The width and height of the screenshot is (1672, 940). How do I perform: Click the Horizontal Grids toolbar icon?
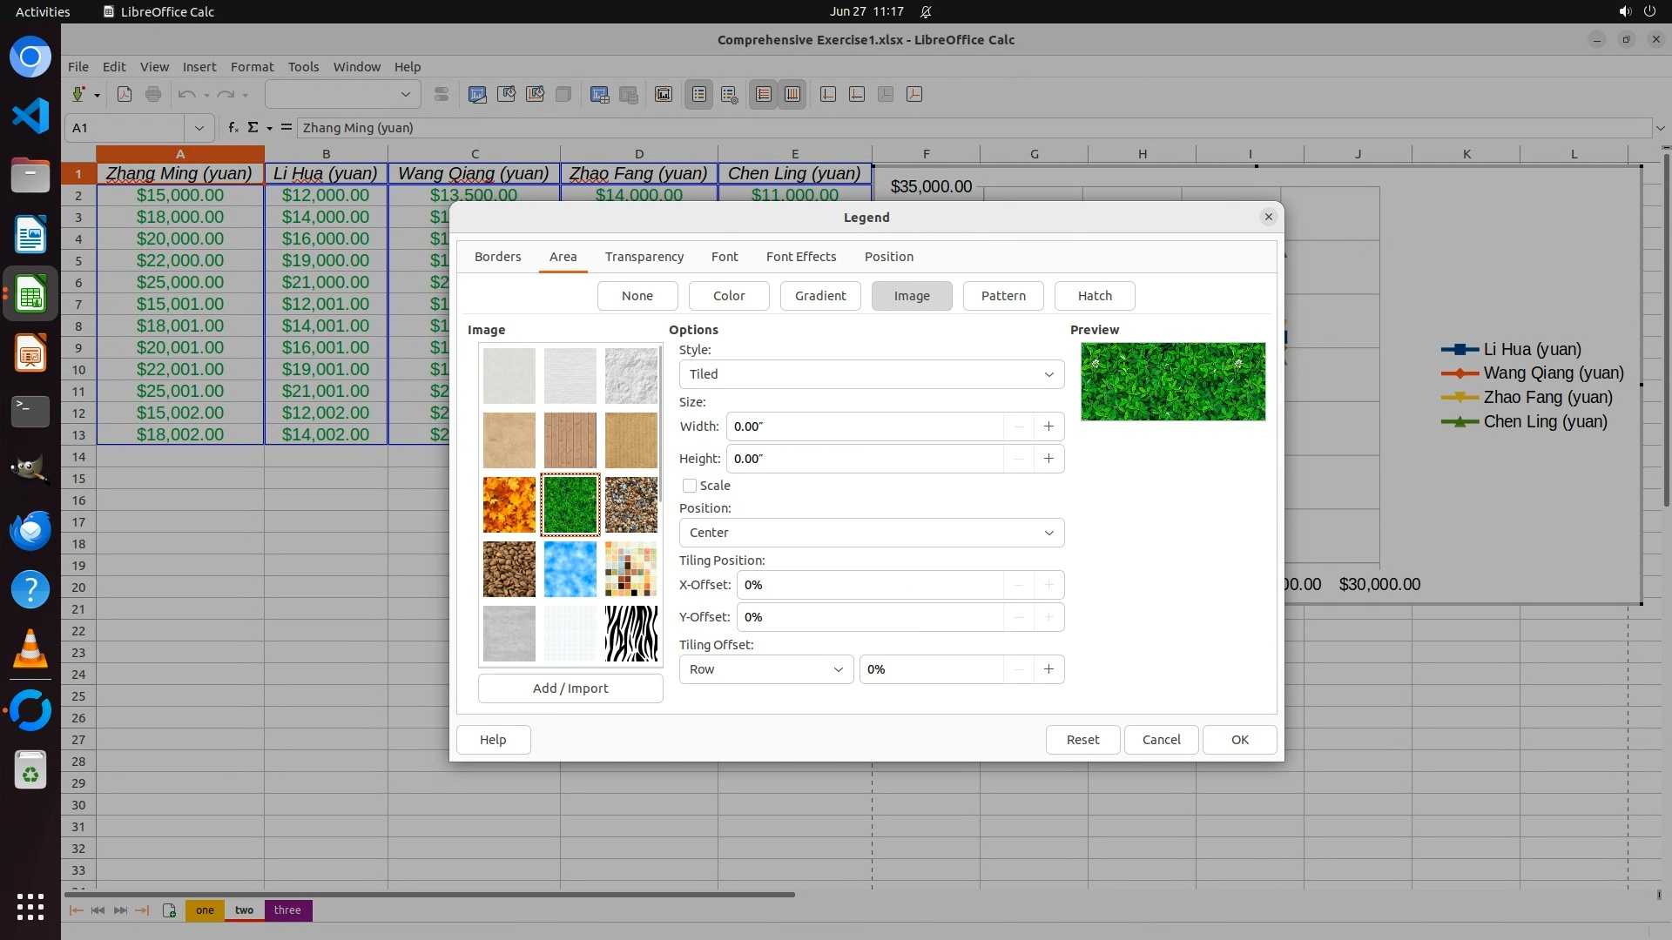764,95
